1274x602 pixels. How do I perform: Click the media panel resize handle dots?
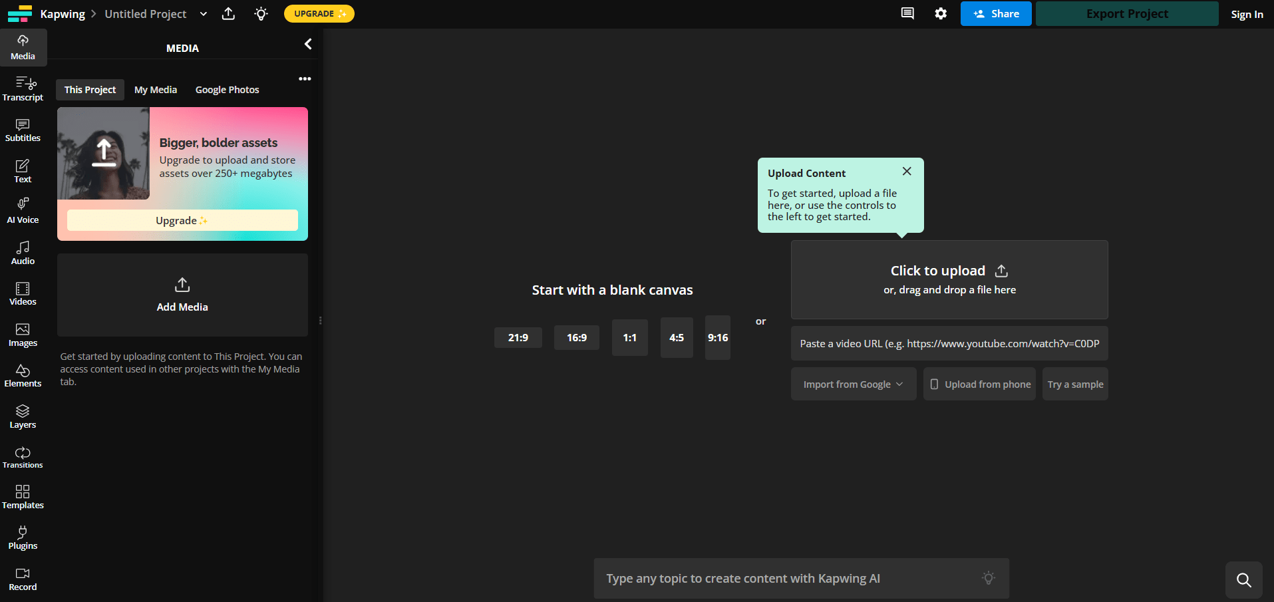[x=320, y=321]
